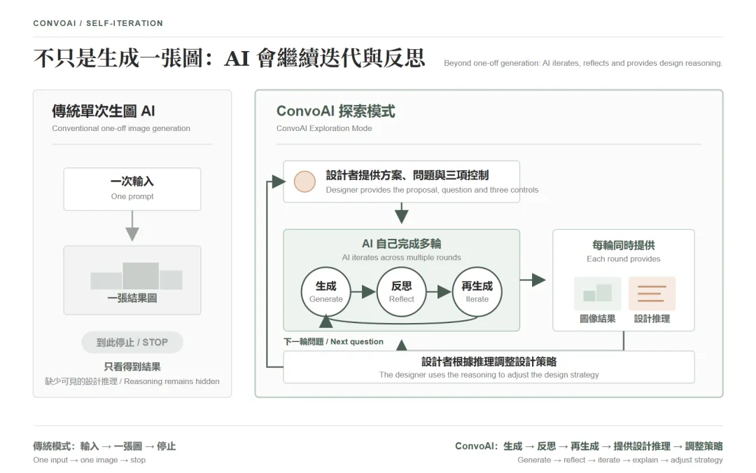Click One input → one image → stop text

89,460
